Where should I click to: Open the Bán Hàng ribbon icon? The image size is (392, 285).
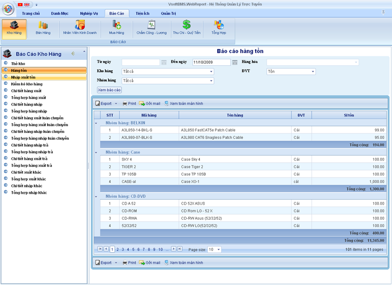pyautogui.click(x=43, y=27)
